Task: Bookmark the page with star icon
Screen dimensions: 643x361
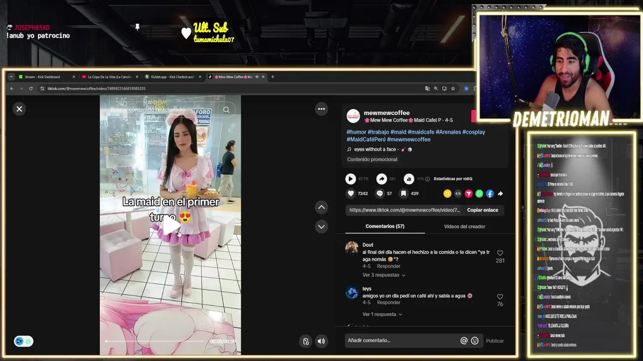Action: tap(453, 89)
